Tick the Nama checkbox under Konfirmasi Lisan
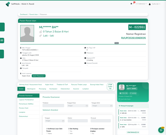The width and height of the screenshot is (166, 135). [x=47, y=133]
